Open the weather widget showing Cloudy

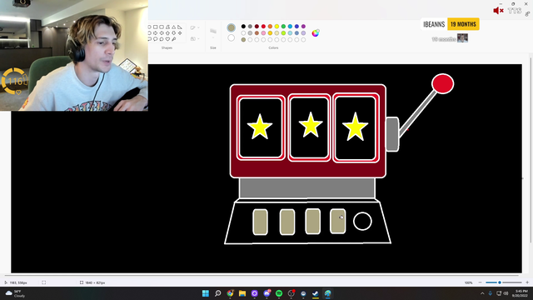click(14, 293)
